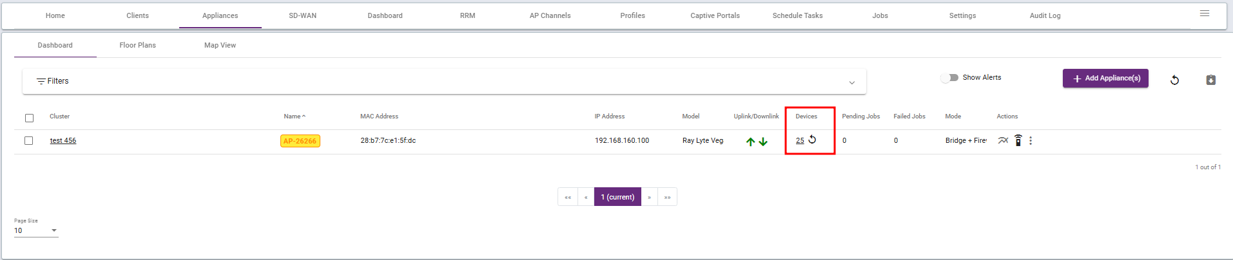Switch to the Map View tab

(220, 45)
